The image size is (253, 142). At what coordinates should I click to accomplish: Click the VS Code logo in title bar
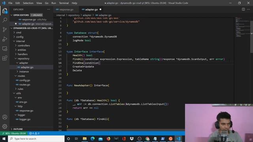coord(4,3)
